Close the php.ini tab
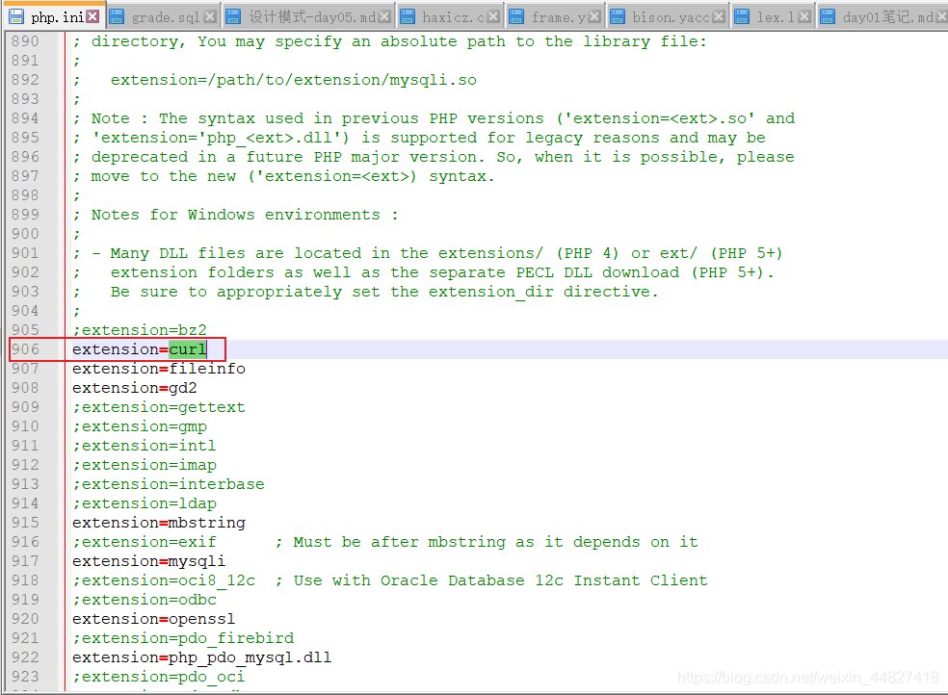Image resolution: width=948 pixels, height=695 pixels. [x=92, y=16]
